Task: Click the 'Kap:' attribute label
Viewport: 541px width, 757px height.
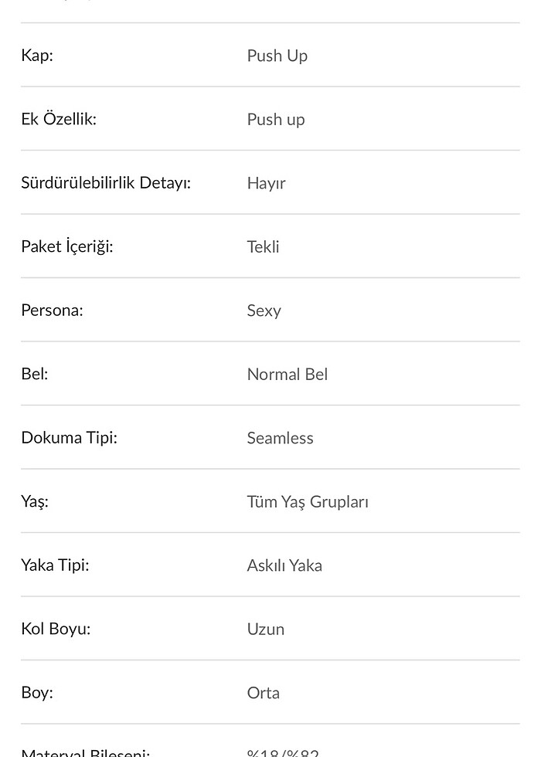Action: [x=37, y=56]
